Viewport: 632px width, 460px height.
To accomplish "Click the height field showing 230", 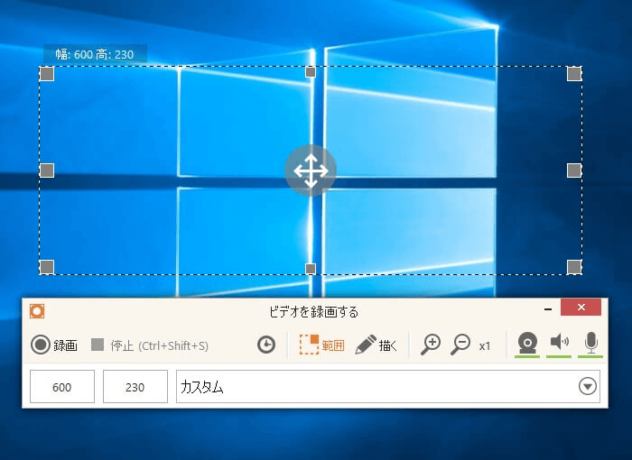I will pos(135,387).
